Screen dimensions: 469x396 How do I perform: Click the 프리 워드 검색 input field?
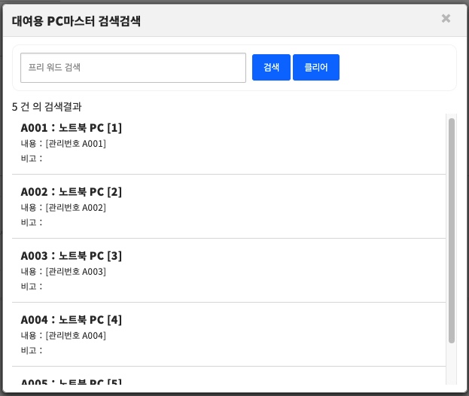coord(133,68)
